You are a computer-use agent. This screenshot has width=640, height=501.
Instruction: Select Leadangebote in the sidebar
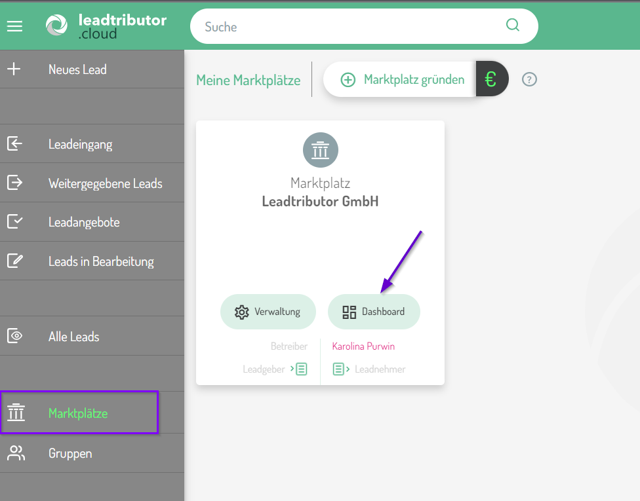pyautogui.click(x=84, y=222)
